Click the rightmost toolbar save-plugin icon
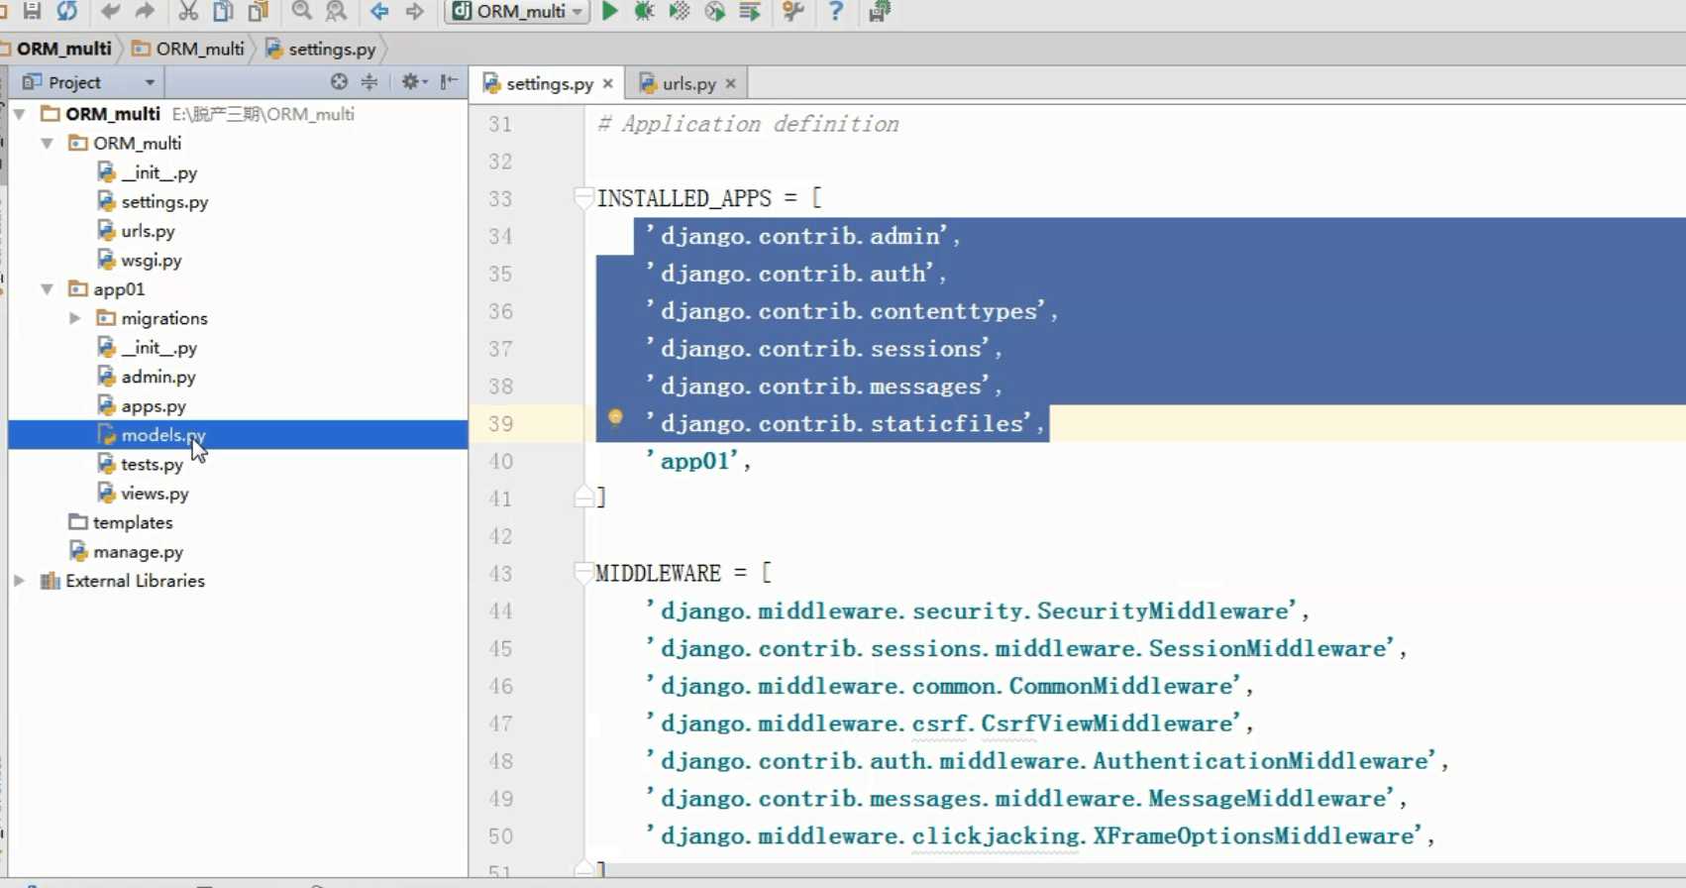Image resolution: width=1686 pixels, height=888 pixels. coord(879,11)
